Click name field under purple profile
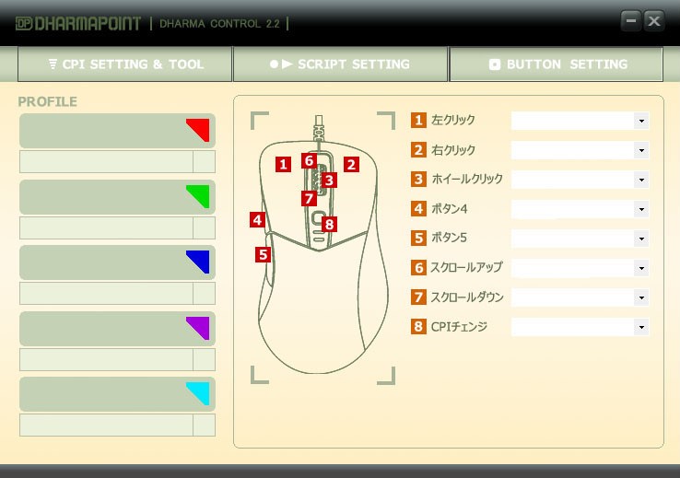This screenshot has width=680, height=478. 106,359
